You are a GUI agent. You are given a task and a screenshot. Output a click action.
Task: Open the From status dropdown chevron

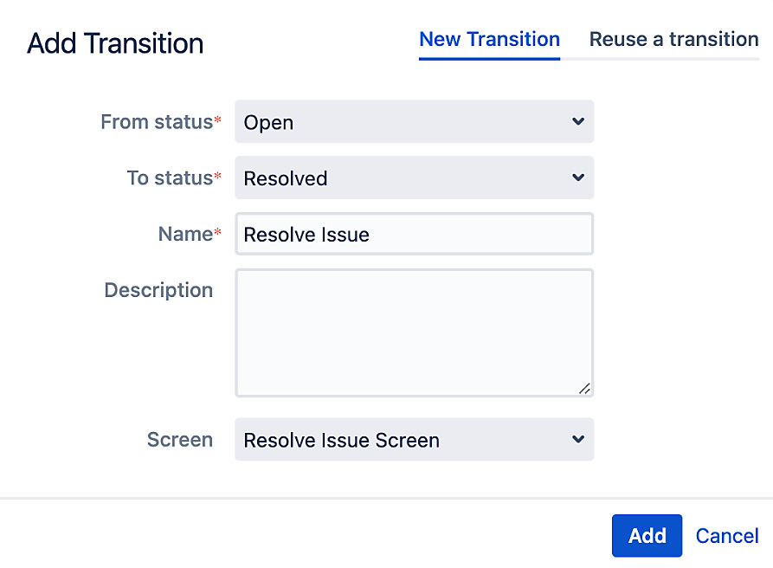(577, 121)
